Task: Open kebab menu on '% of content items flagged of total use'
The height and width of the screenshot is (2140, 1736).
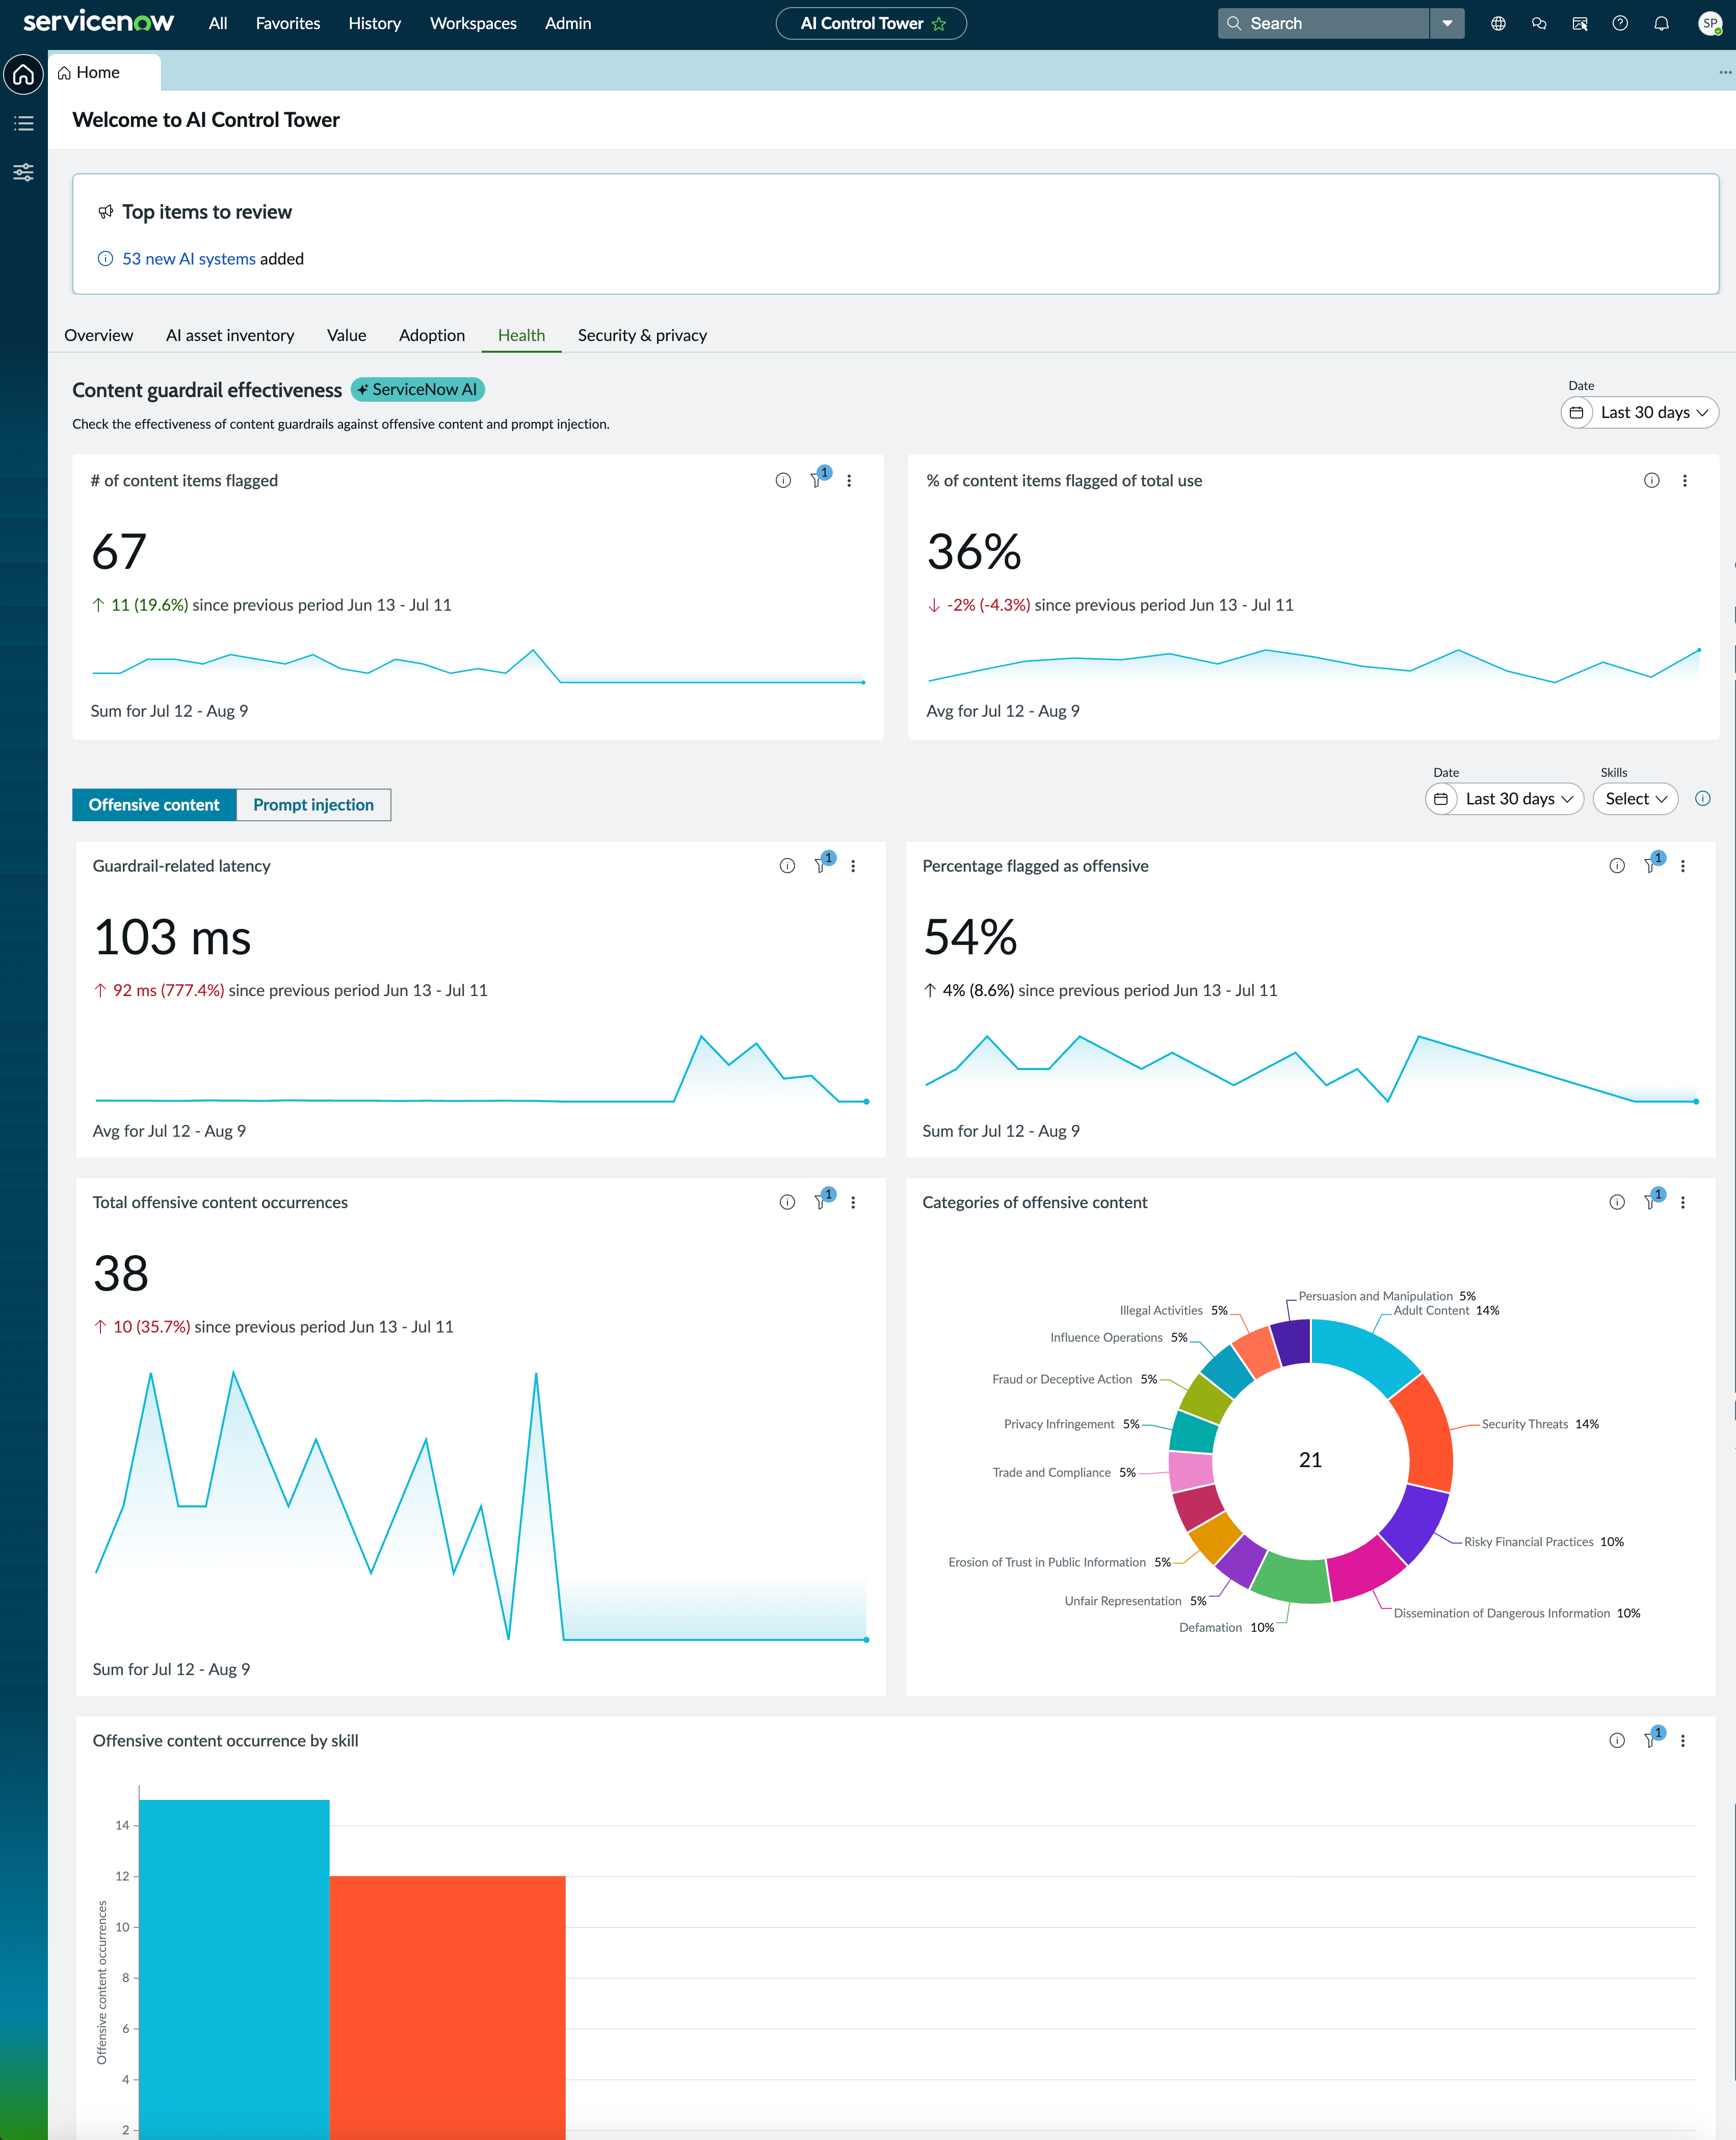Action: coord(1685,480)
